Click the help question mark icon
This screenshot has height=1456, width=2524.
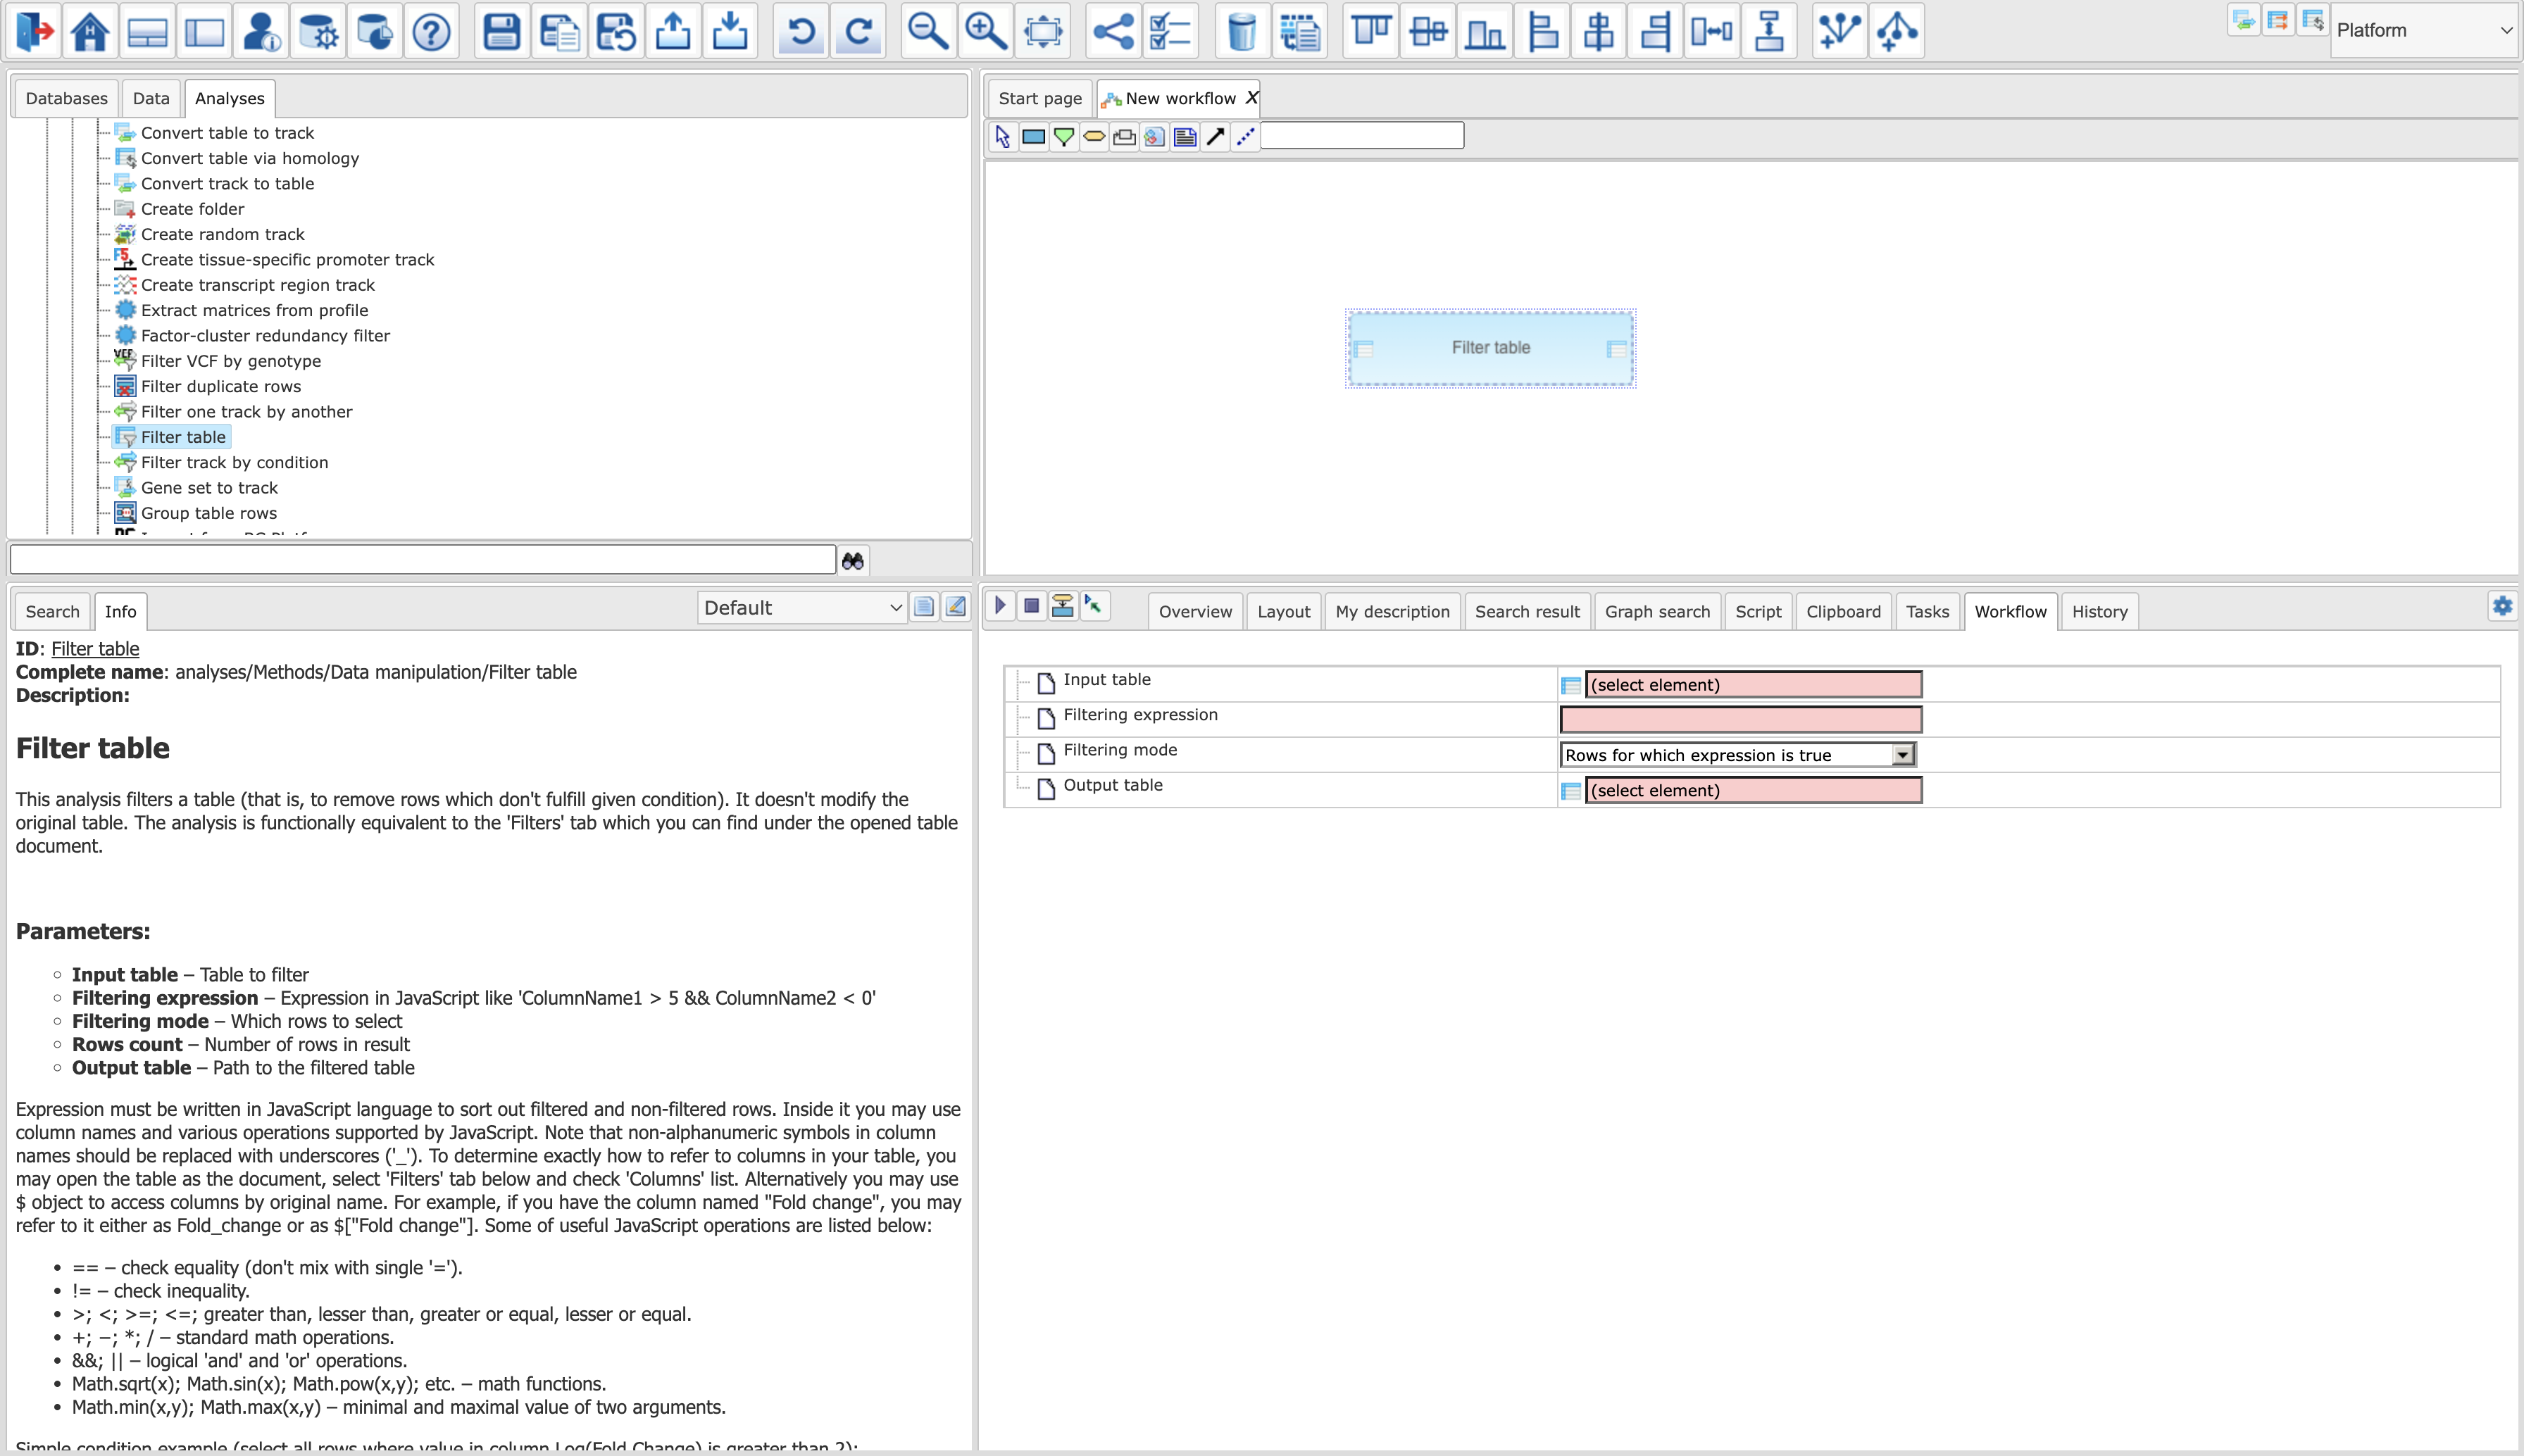(x=432, y=31)
